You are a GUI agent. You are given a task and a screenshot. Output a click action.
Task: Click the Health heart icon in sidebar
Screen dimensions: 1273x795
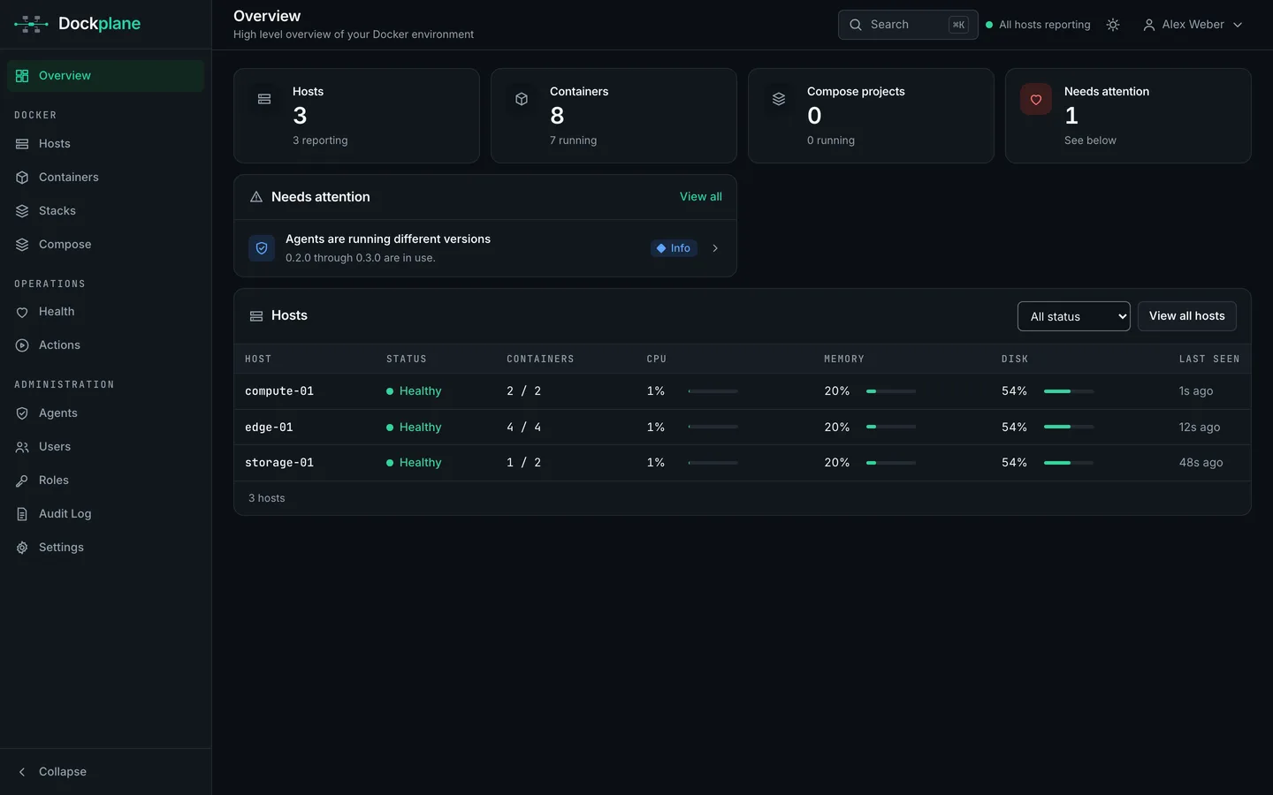pos(22,312)
